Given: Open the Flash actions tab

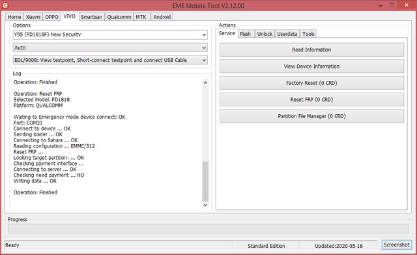Looking at the screenshot, I should click(245, 34).
